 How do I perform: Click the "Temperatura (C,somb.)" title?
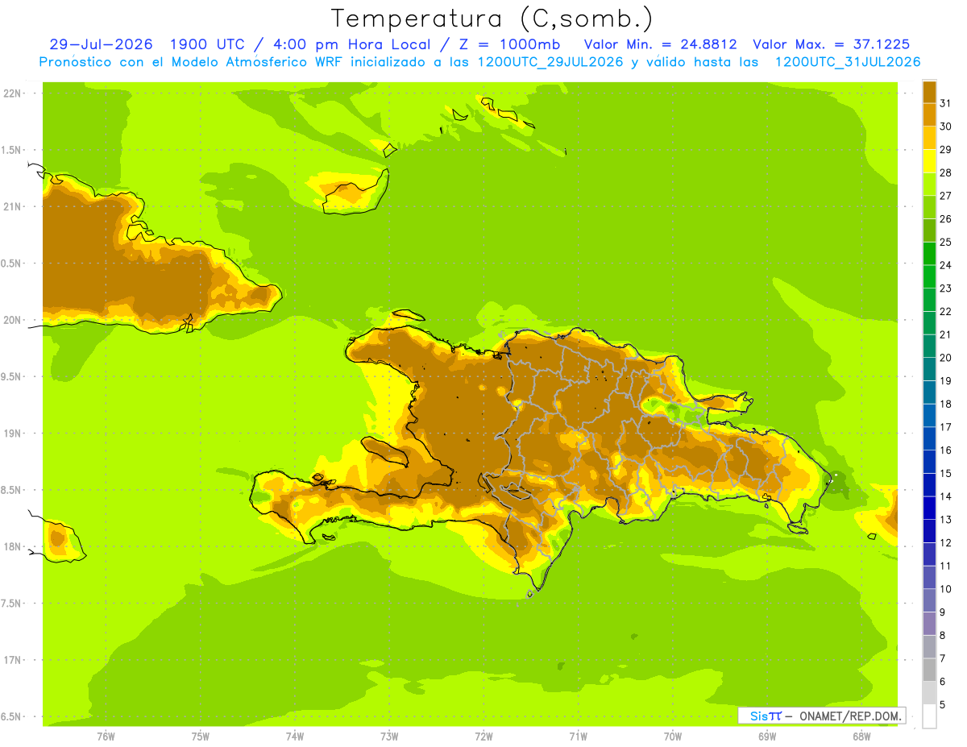[x=492, y=19]
